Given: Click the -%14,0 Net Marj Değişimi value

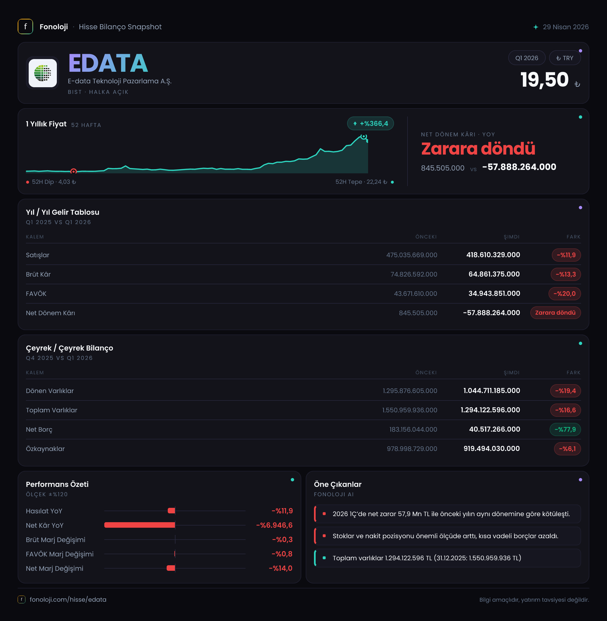Looking at the screenshot, I should click(281, 568).
